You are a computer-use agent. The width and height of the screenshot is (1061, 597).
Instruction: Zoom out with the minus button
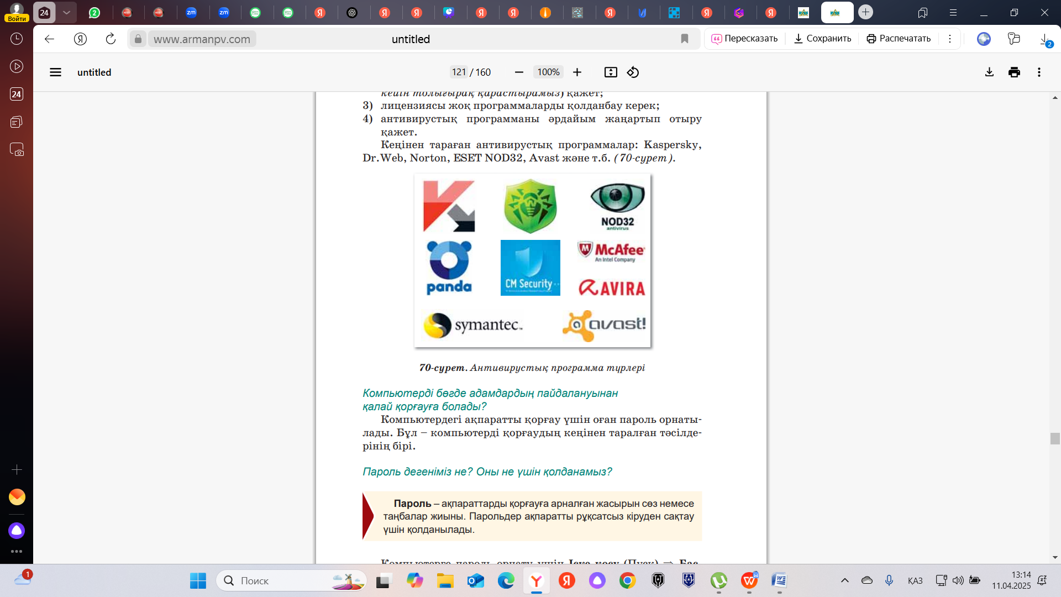pyautogui.click(x=519, y=72)
